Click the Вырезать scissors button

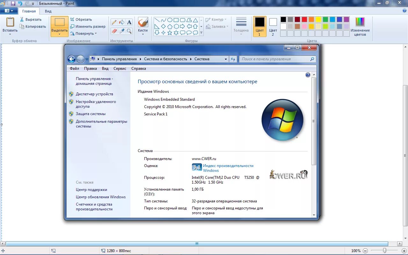click(31, 19)
